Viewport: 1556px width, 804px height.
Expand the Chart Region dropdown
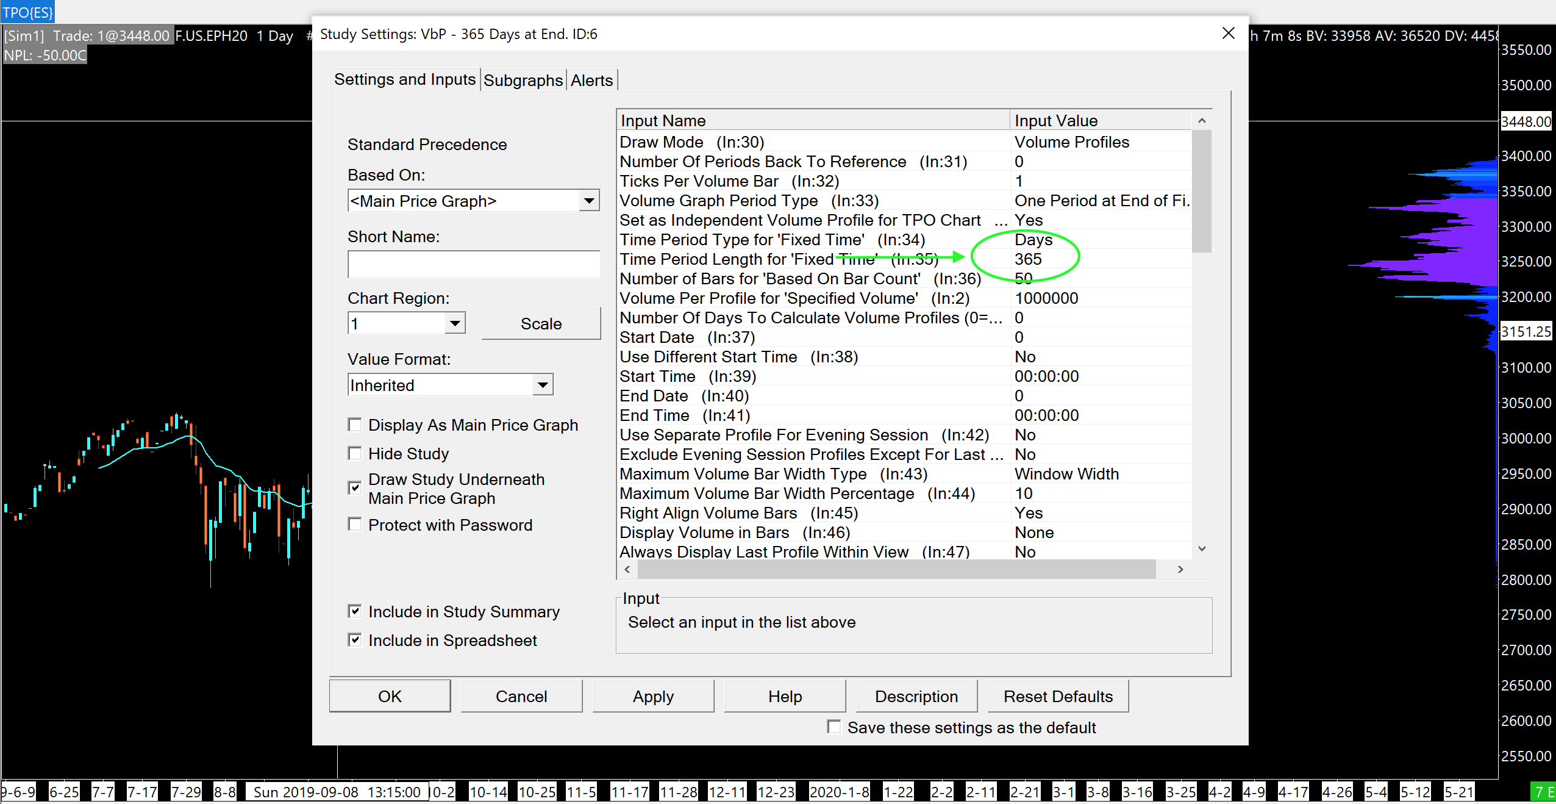click(x=455, y=323)
